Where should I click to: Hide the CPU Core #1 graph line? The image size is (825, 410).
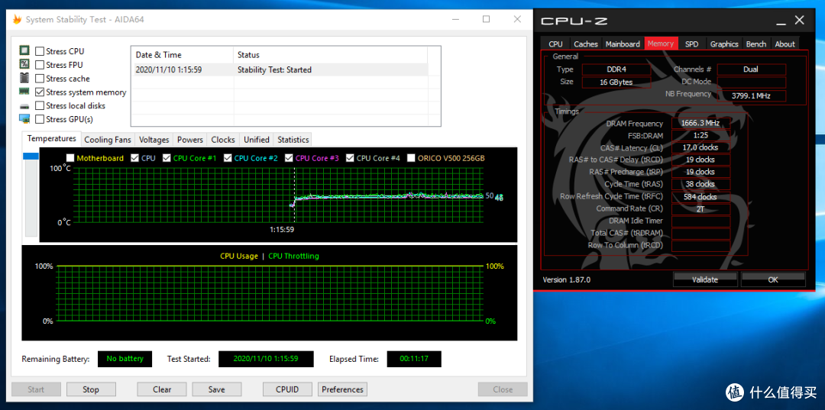pos(167,158)
